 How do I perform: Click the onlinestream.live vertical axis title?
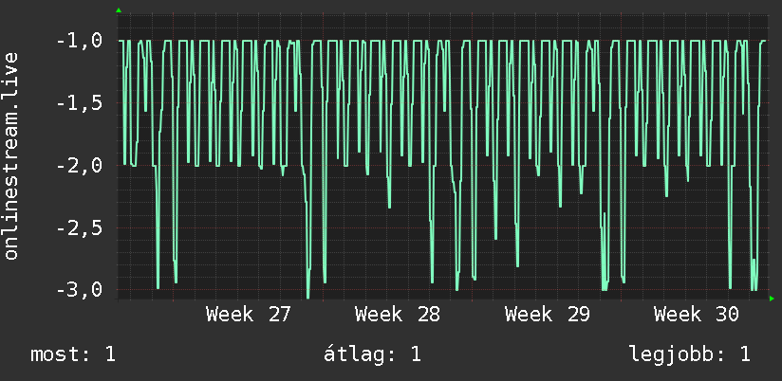(x=10, y=155)
